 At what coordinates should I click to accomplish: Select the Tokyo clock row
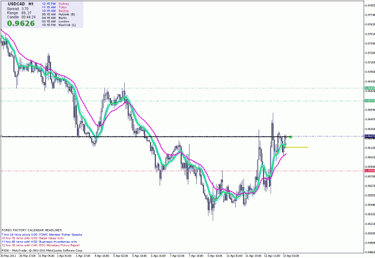[54, 7]
